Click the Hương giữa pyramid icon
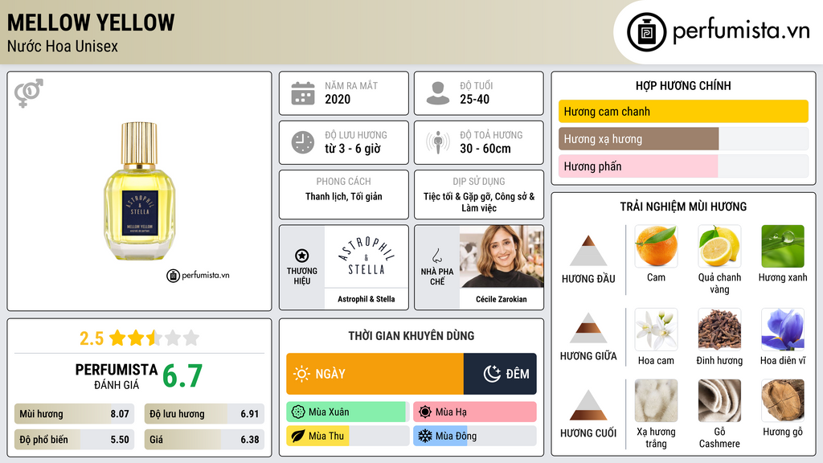 pyautogui.click(x=588, y=328)
